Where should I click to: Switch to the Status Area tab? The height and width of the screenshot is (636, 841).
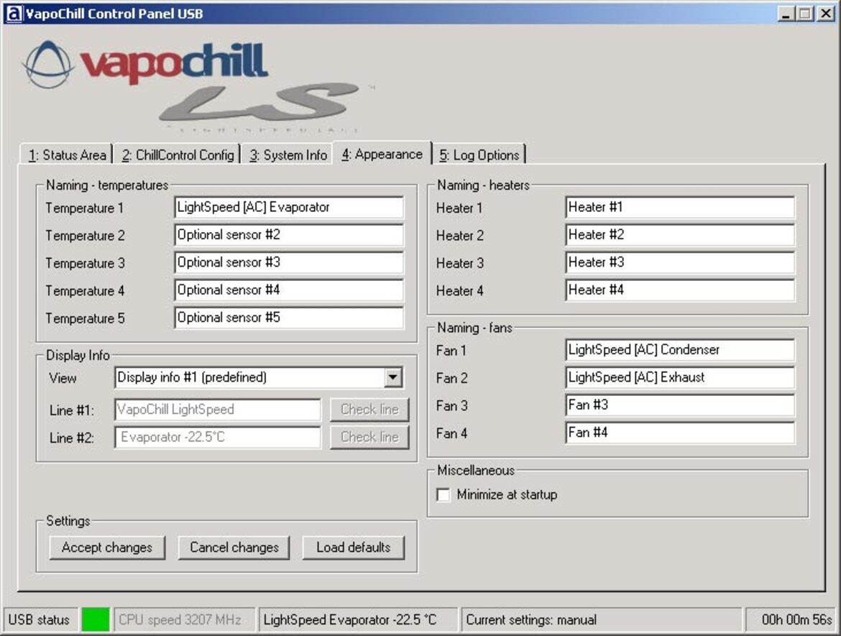point(67,155)
